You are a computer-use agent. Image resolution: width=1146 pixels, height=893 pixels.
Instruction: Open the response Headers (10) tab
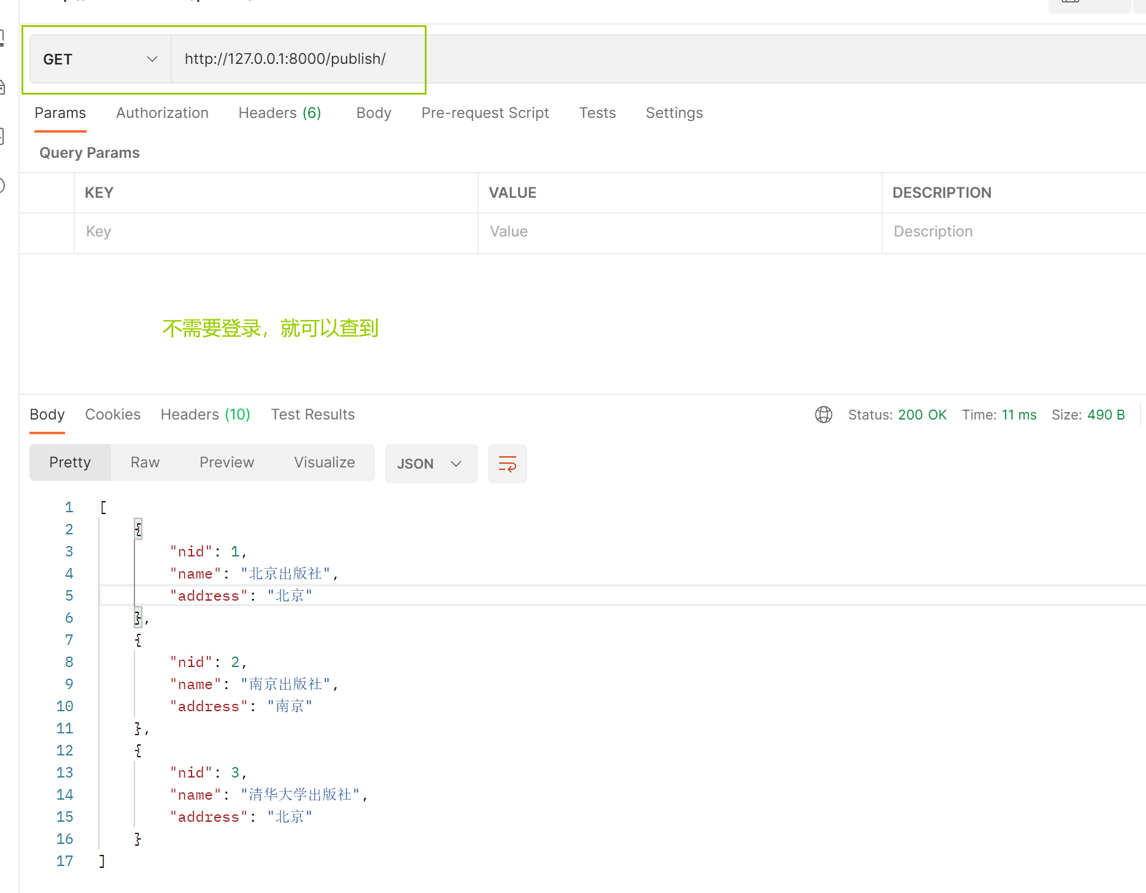tap(205, 415)
